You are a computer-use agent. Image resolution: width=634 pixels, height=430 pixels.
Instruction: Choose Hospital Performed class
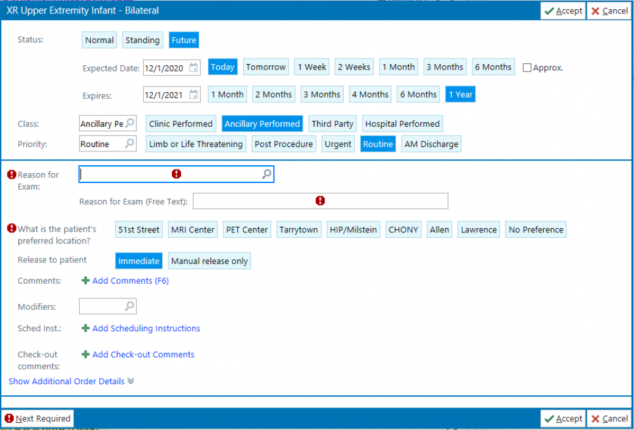click(x=402, y=124)
